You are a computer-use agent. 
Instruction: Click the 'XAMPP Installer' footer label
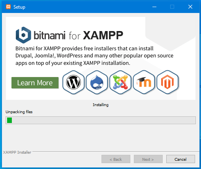point(17,152)
